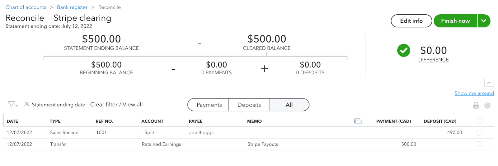Mark the Stripe Payouts transfer cleared
The height and width of the screenshot is (166, 498).
click(480, 144)
